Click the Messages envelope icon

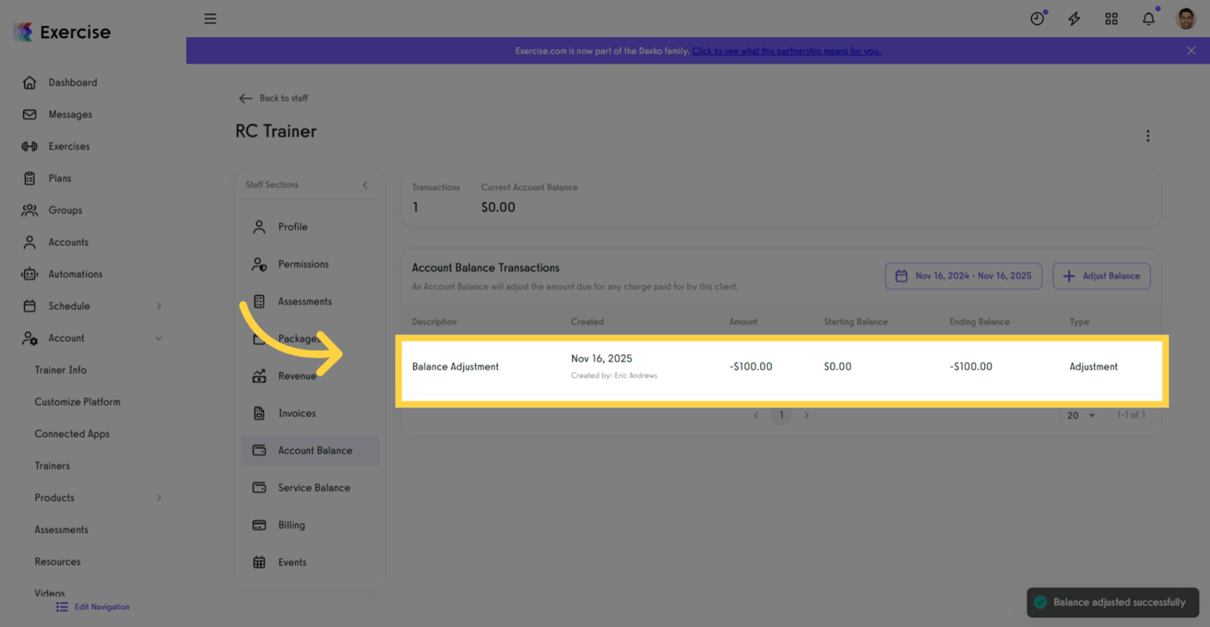tap(29, 113)
